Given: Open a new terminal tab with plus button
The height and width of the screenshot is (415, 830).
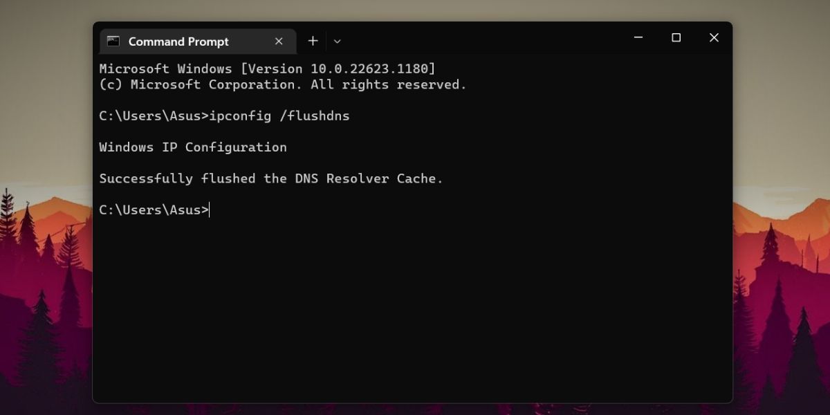Looking at the screenshot, I should pyautogui.click(x=312, y=41).
